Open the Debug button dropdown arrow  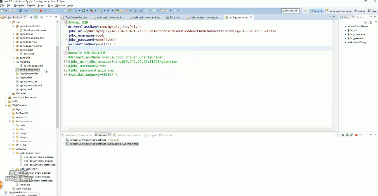[80, 11]
